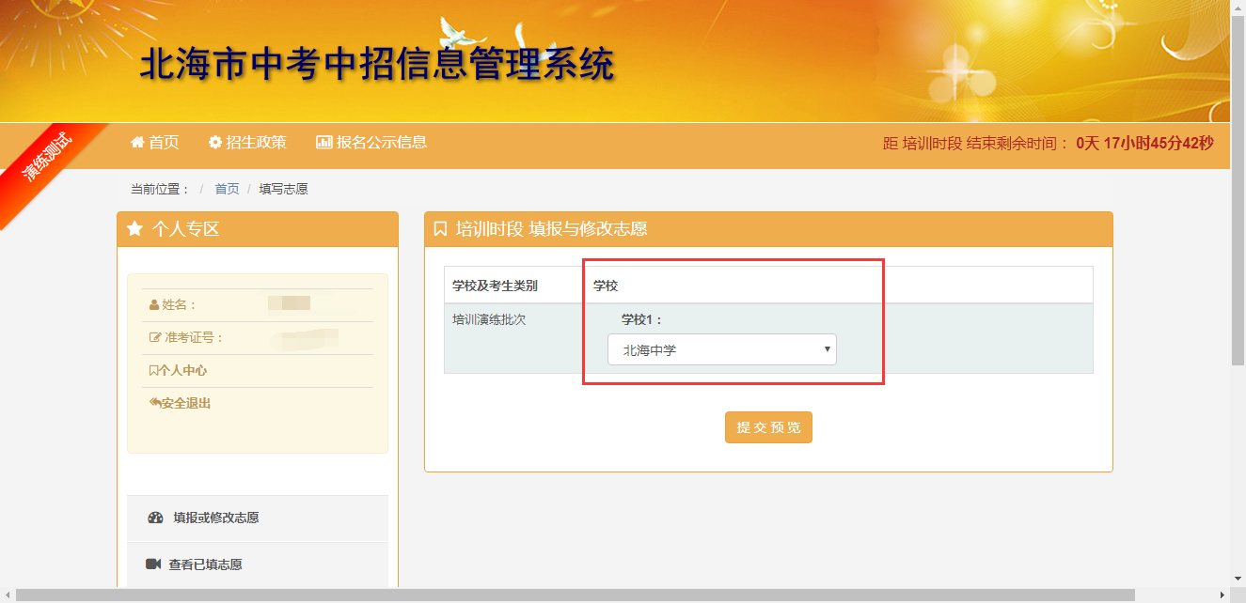Image resolution: width=1246 pixels, height=603 pixels.
Task: Click the user icon next to 姓名
Action: (154, 305)
